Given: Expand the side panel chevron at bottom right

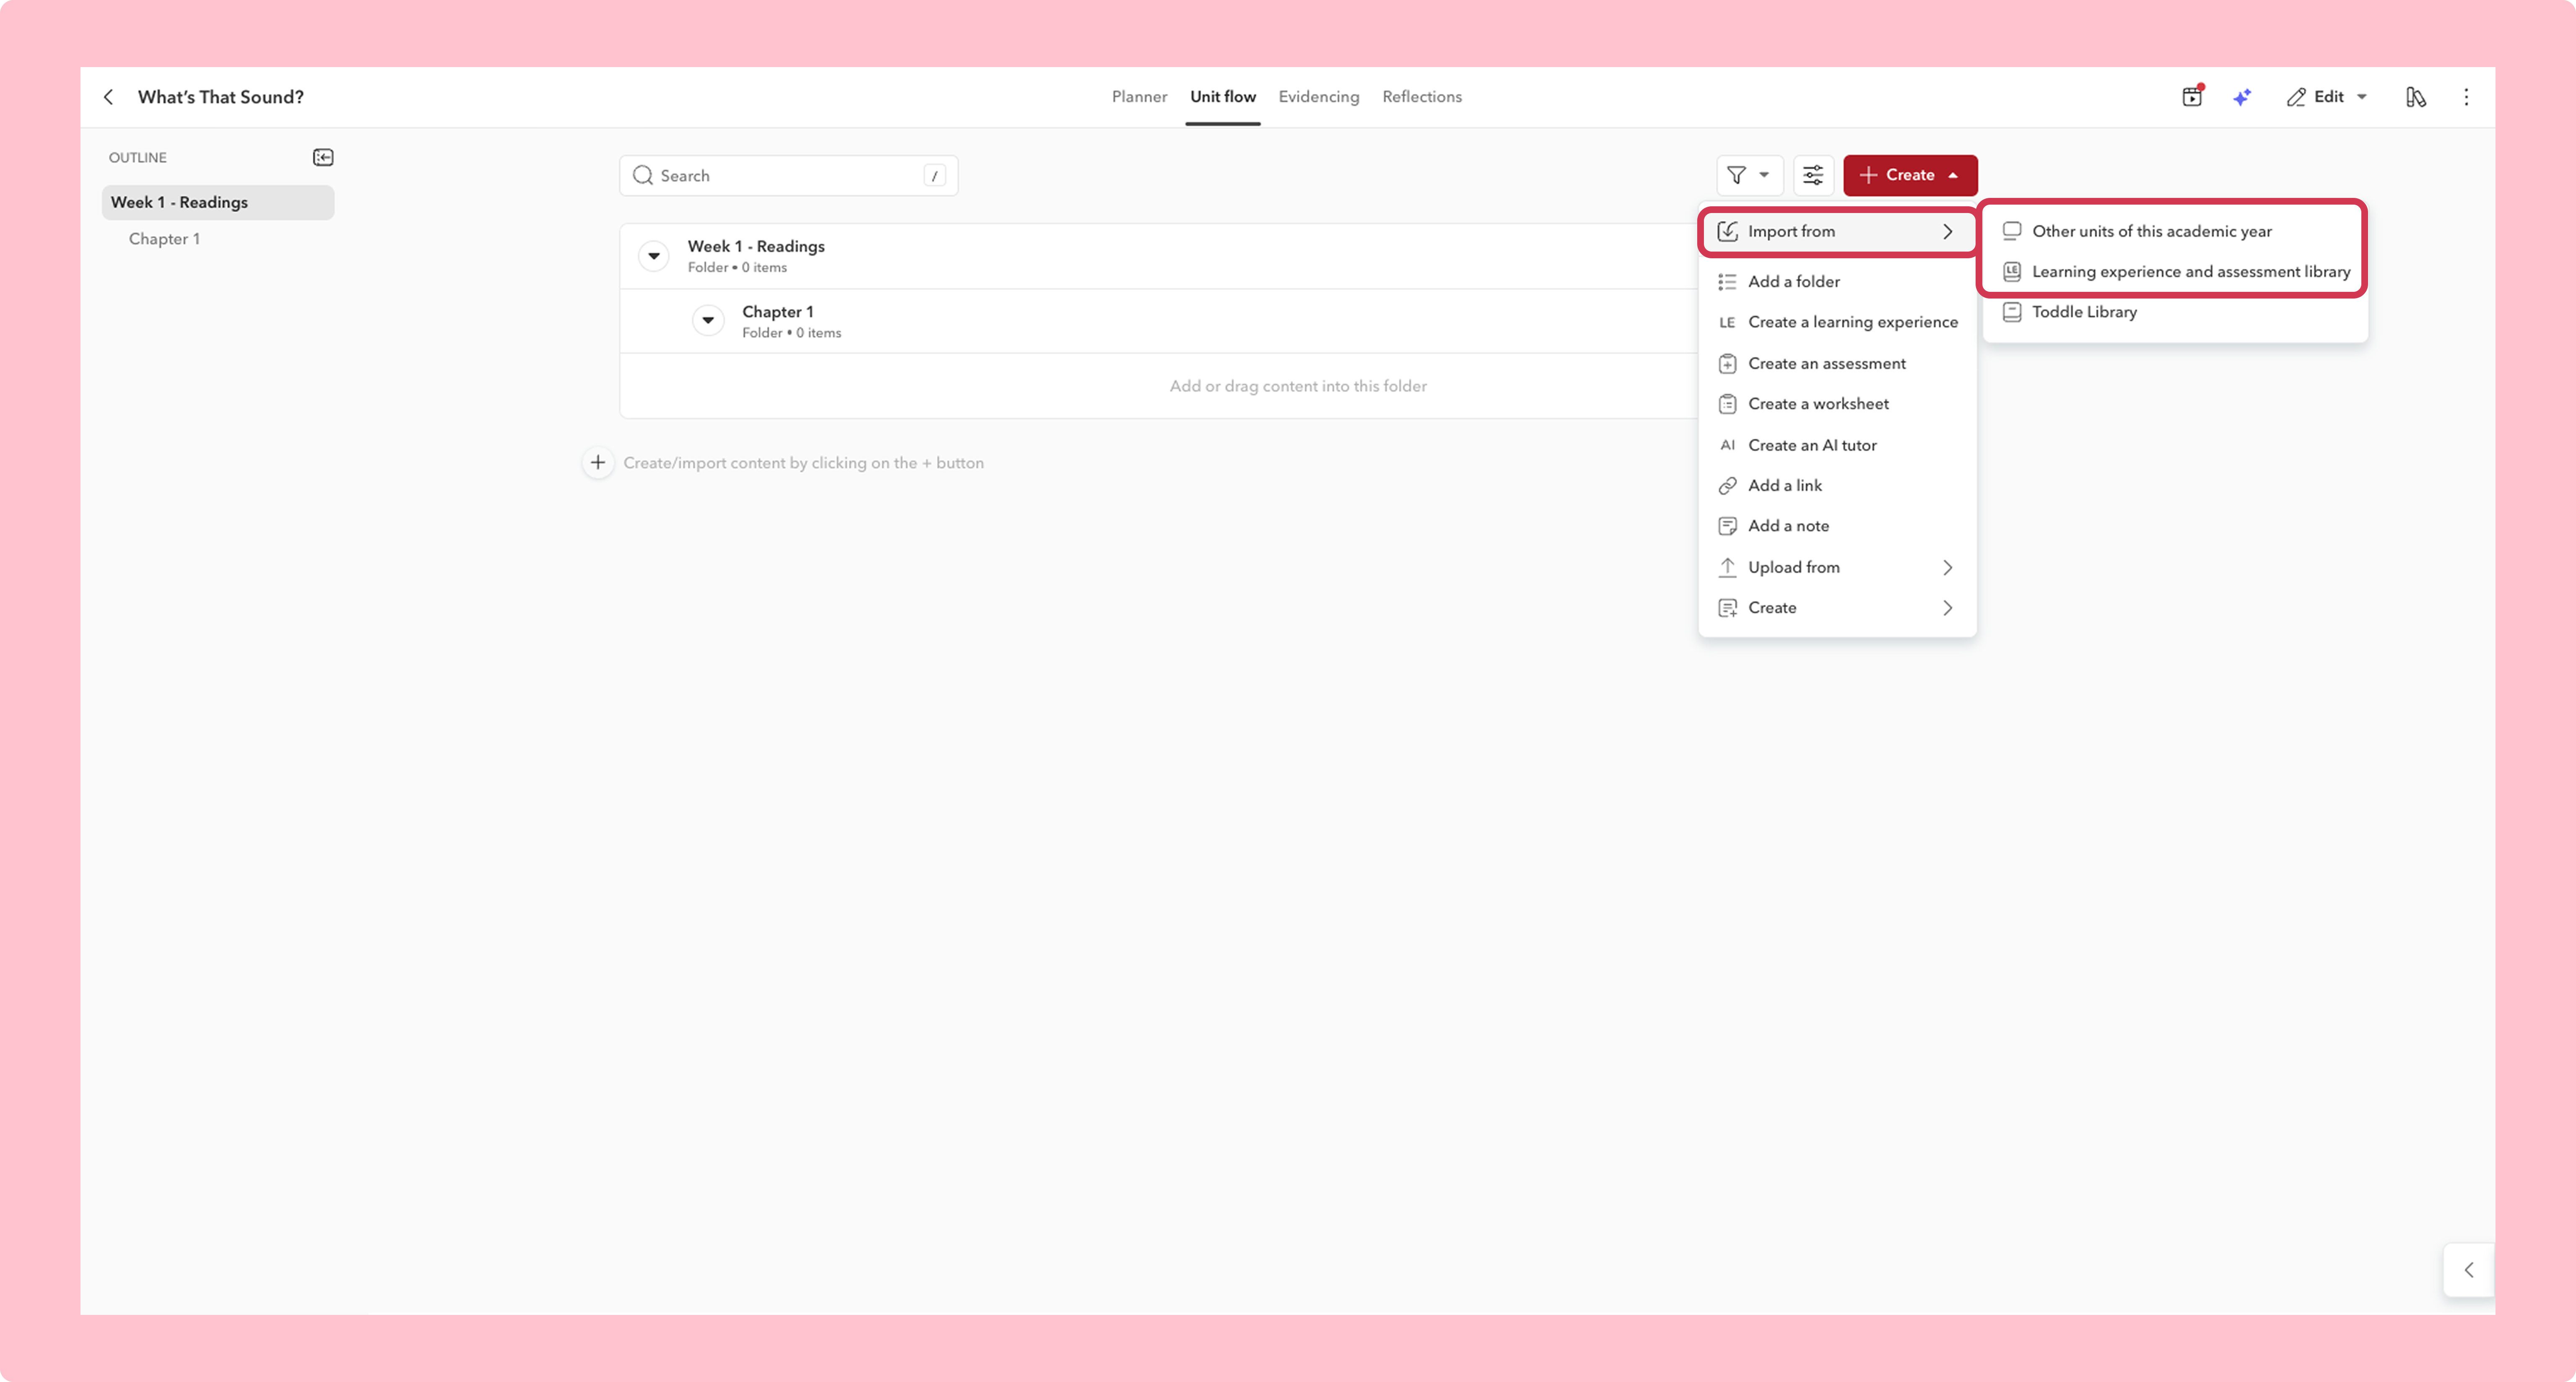Looking at the screenshot, I should 2469,1270.
